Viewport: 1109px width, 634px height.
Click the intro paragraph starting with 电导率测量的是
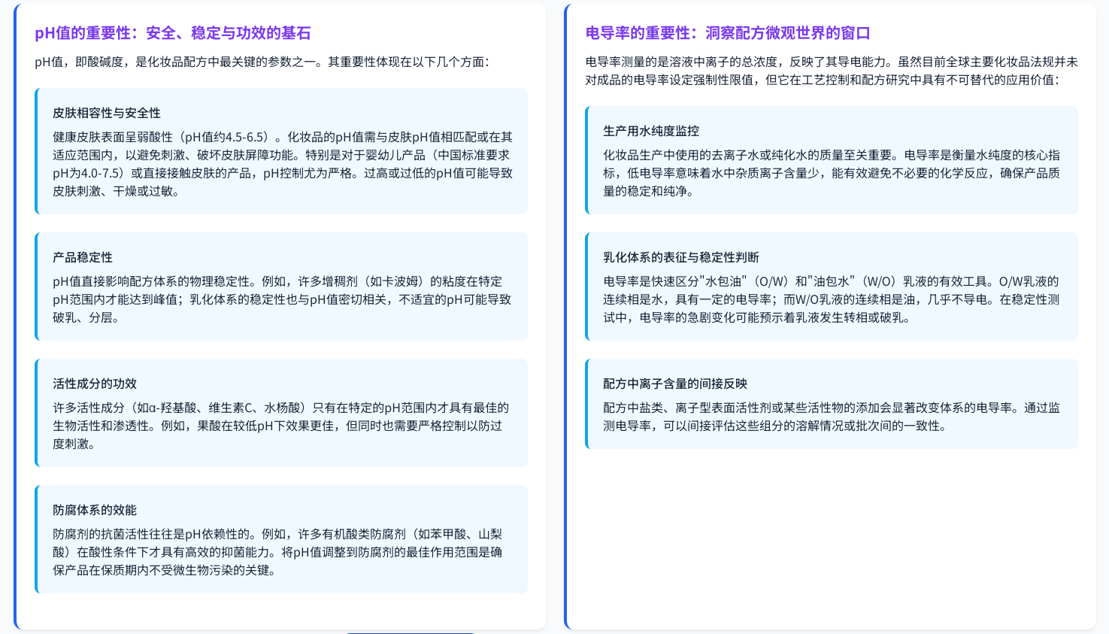pos(831,71)
